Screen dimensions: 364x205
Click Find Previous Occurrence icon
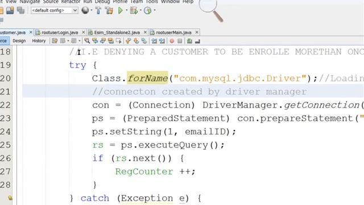pos(95,41)
